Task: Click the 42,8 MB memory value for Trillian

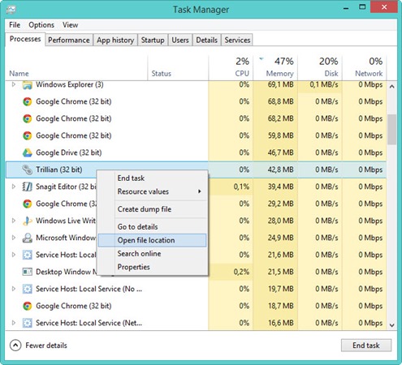Action: (x=281, y=170)
